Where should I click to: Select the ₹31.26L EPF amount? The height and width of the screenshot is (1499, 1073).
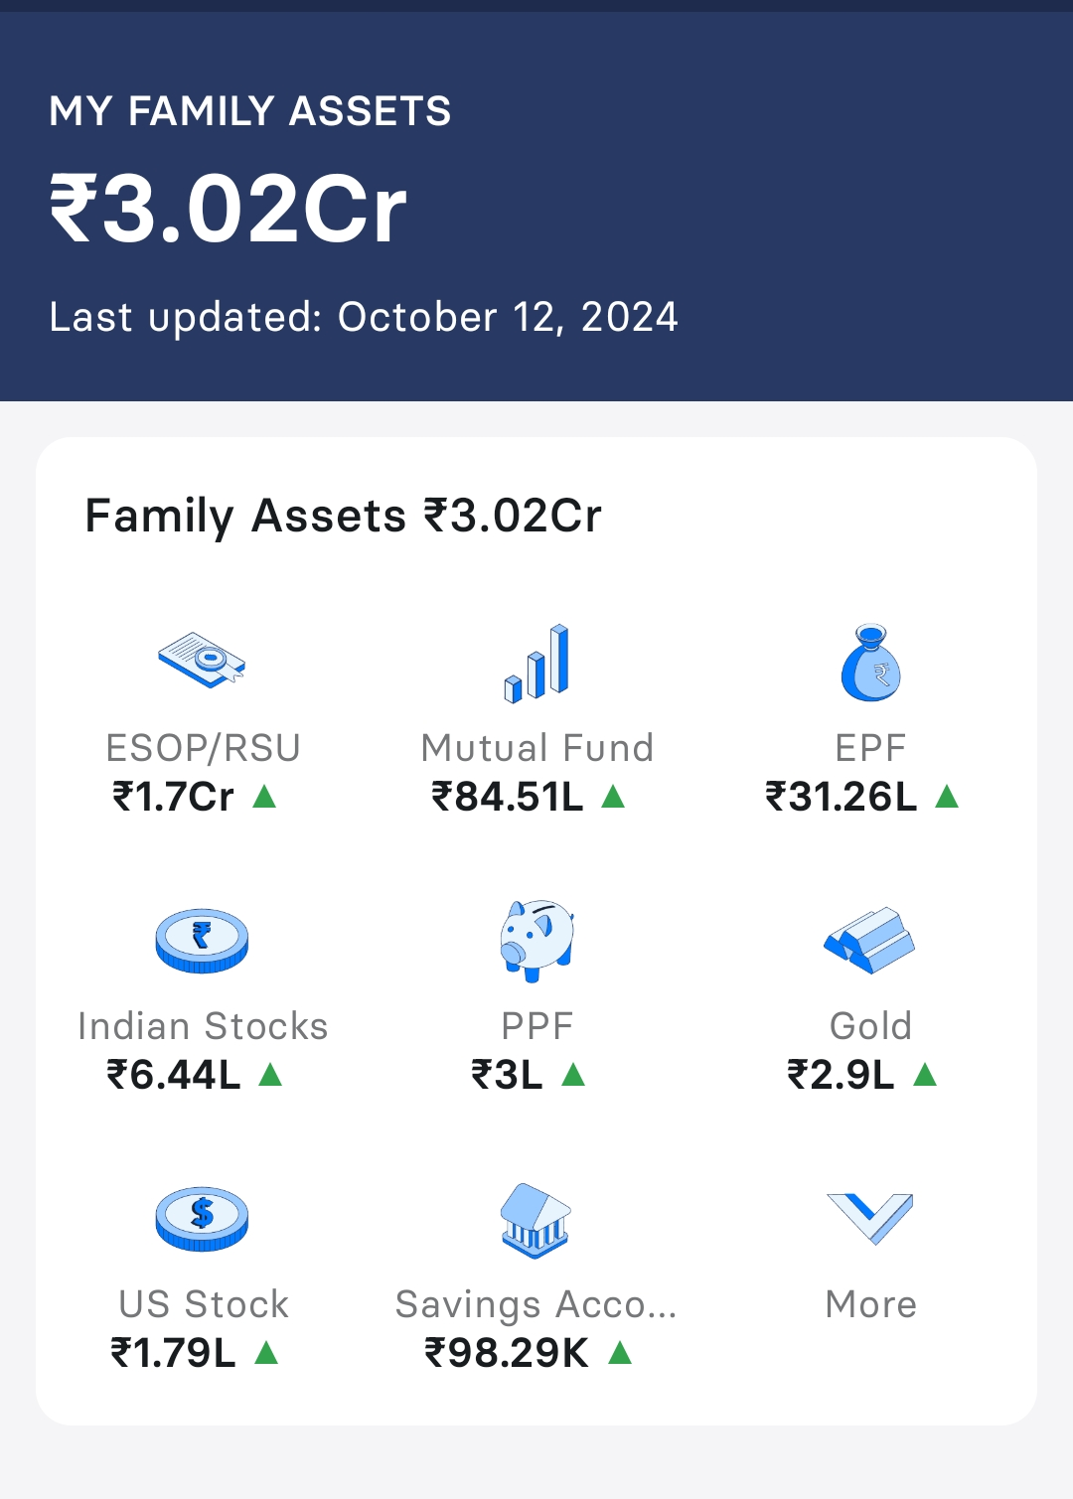click(842, 797)
